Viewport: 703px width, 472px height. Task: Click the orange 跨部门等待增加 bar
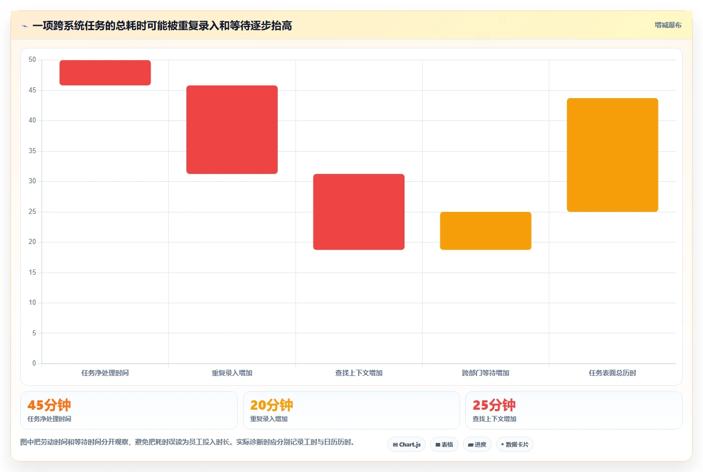tap(485, 231)
